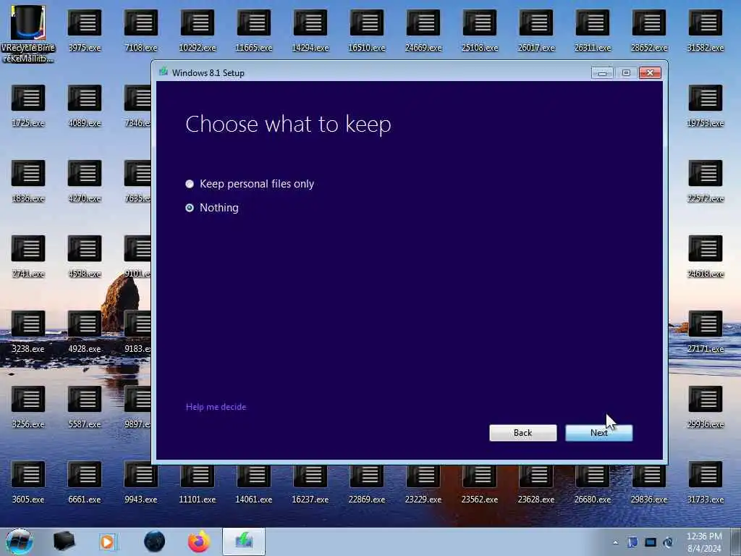
Task: Click the dark globe taskbar icon
Action: (x=155, y=542)
